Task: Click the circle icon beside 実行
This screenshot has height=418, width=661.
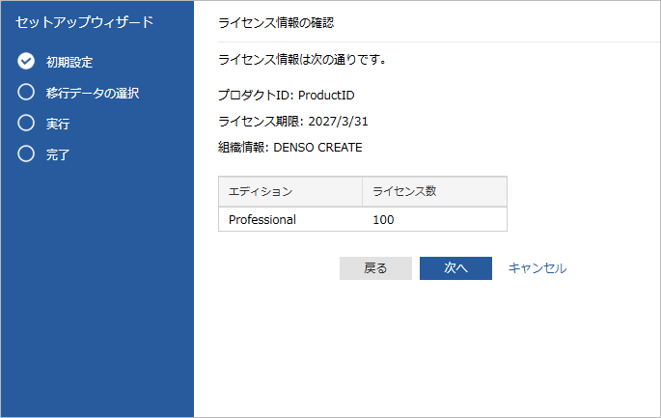Action: tap(26, 124)
